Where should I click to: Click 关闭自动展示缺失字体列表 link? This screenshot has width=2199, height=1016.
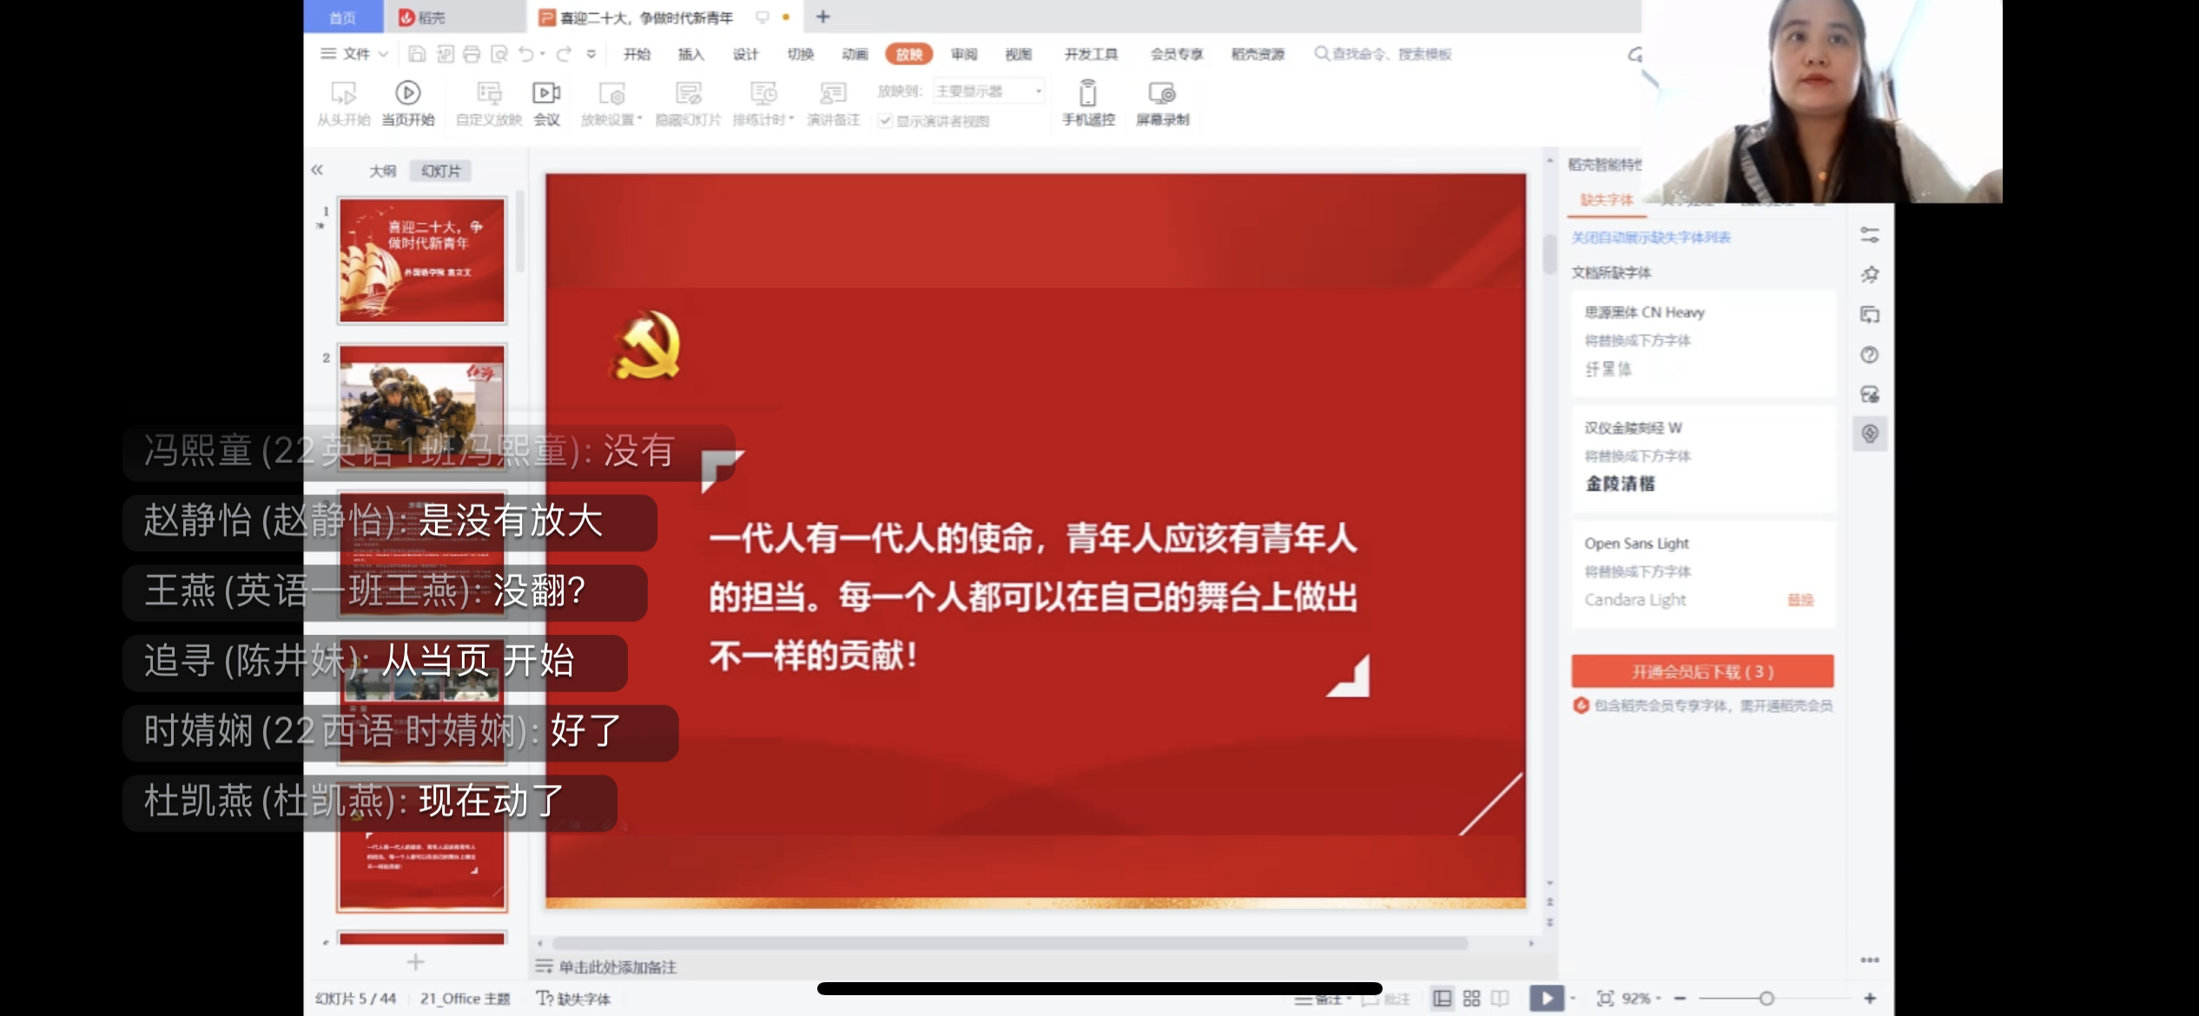click(x=1650, y=237)
